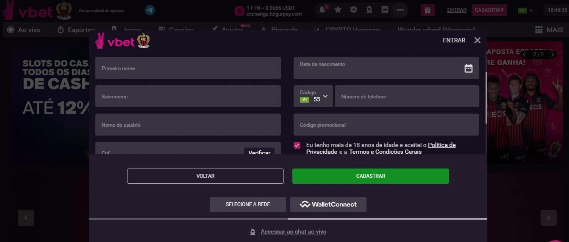Click the gift box promotions icon

tap(427, 10)
